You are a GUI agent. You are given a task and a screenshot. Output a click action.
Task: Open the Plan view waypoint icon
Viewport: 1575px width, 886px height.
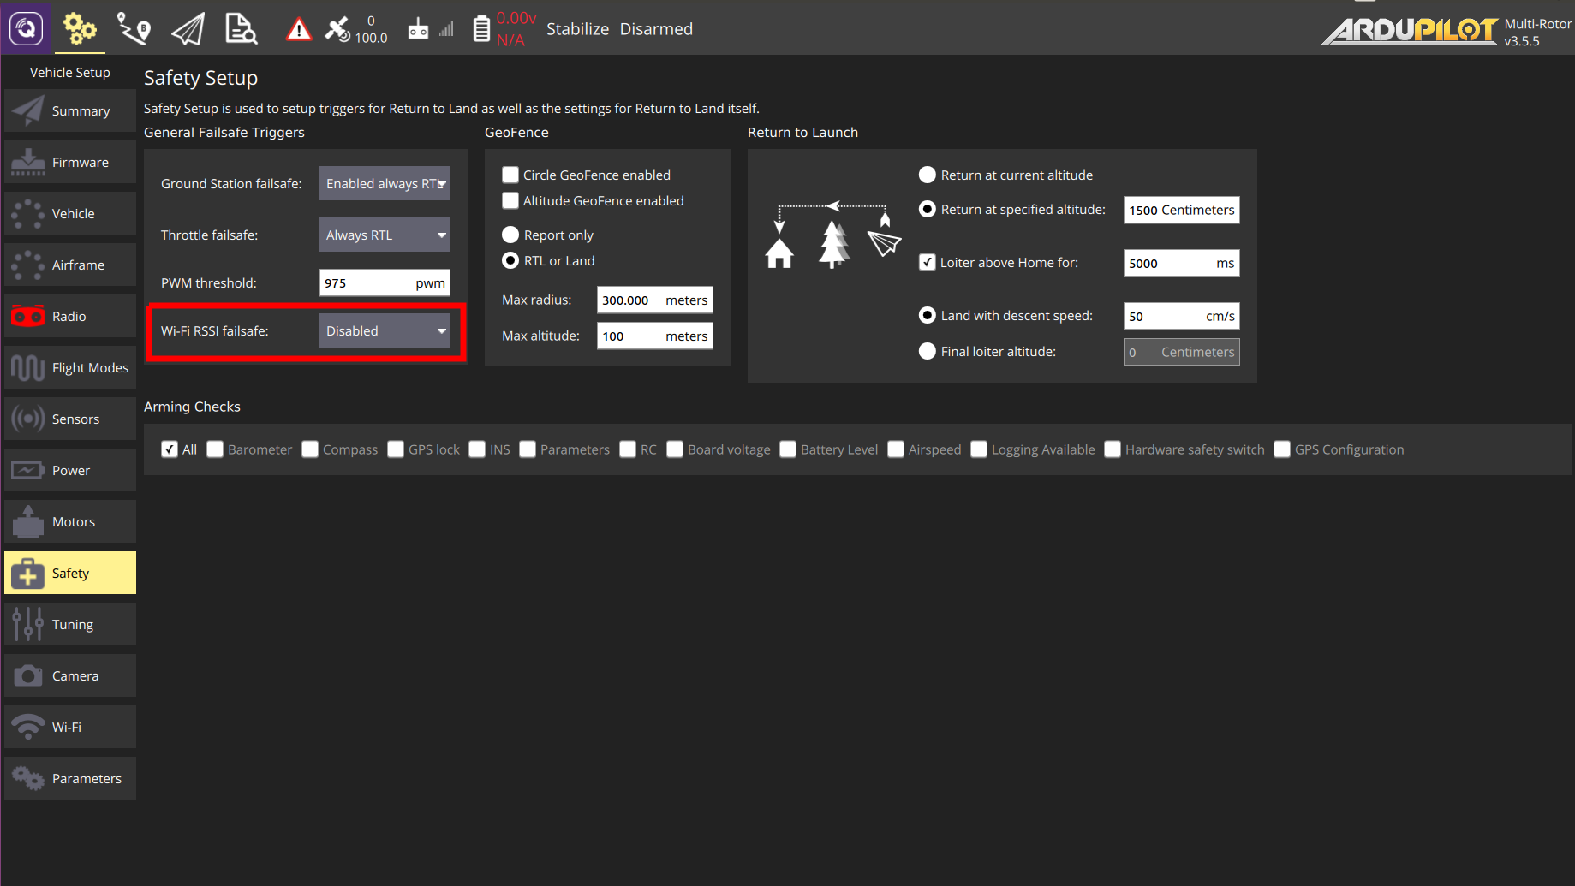tap(134, 28)
